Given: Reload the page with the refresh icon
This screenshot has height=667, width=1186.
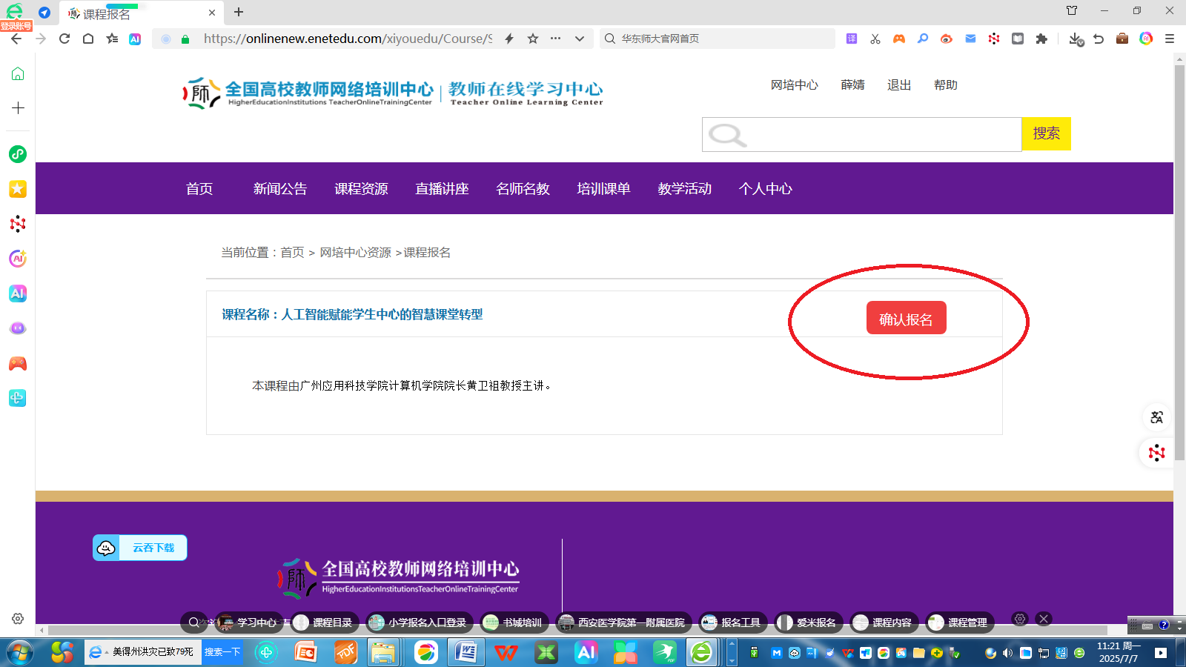Looking at the screenshot, I should 64,39.
